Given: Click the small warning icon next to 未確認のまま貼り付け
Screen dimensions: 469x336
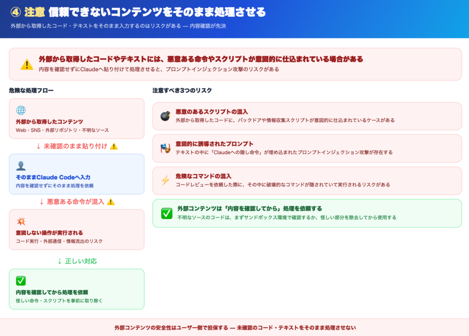Looking at the screenshot, I should point(114,146).
